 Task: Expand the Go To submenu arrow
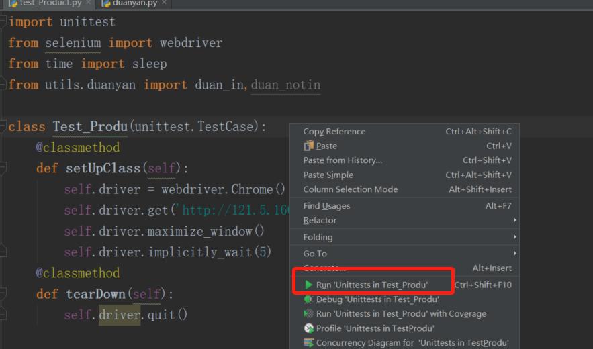pyautogui.click(x=514, y=253)
